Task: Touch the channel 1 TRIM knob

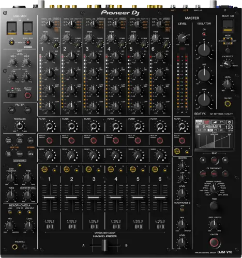Action: 44,38
